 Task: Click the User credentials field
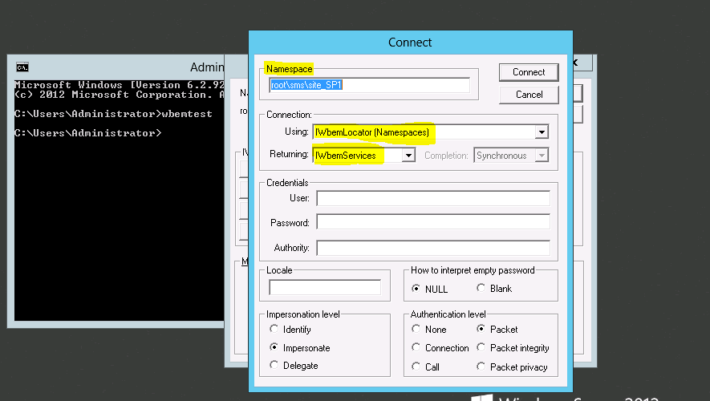pyautogui.click(x=433, y=198)
